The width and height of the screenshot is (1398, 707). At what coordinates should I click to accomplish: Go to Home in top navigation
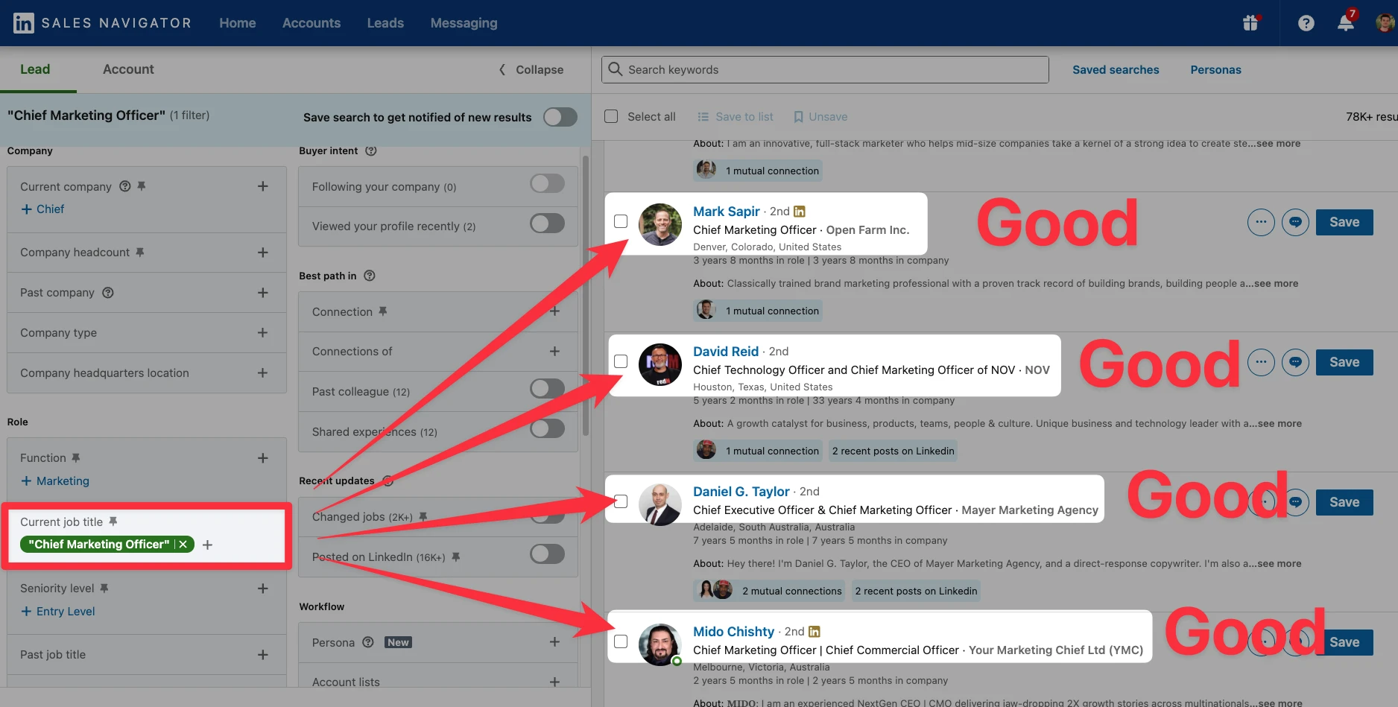pyautogui.click(x=238, y=23)
